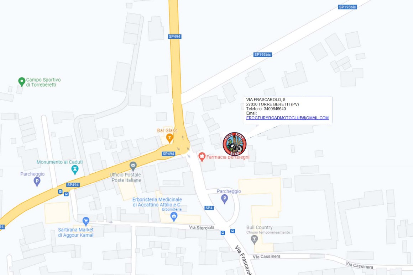The width and height of the screenshot is (413, 275).
Task: Select the Ufficio Postale mail envelope pin
Action: (x=133, y=166)
